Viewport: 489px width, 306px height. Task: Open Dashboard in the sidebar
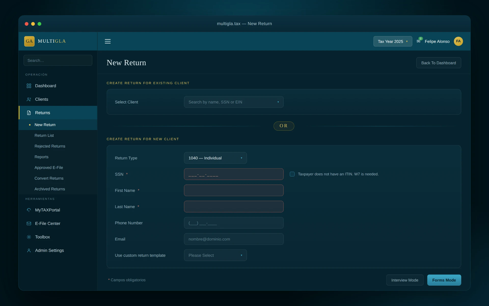pyautogui.click(x=58, y=86)
